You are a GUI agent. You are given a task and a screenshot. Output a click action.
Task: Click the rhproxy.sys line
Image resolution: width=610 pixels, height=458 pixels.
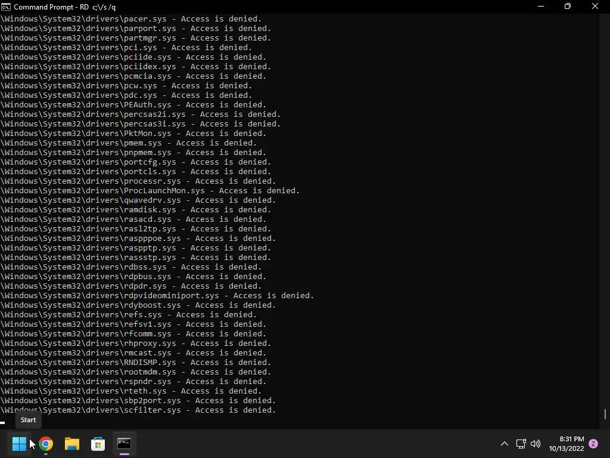point(135,343)
